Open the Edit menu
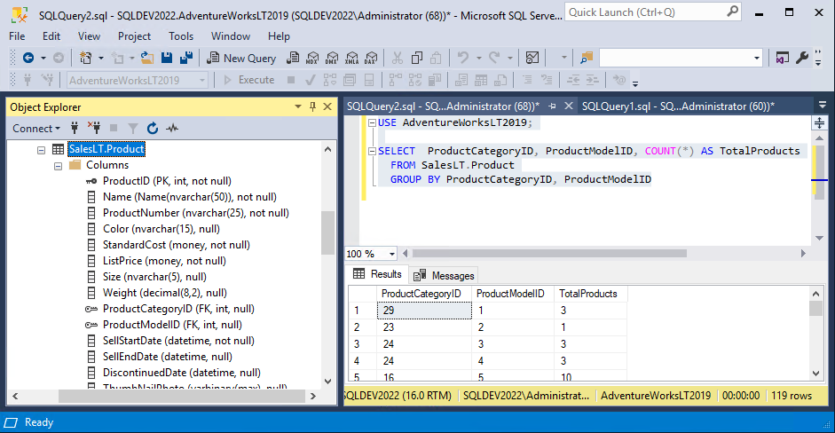The width and height of the screenshot is (835, 433). pos(51,36)
